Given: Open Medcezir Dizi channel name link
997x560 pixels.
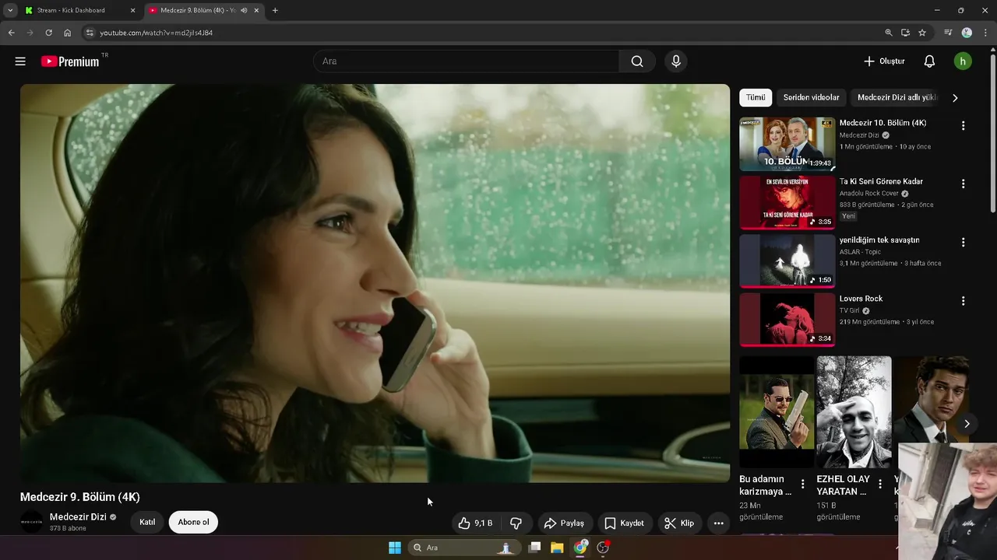Looking at the screenshot, I should click(x=78, y=516).
